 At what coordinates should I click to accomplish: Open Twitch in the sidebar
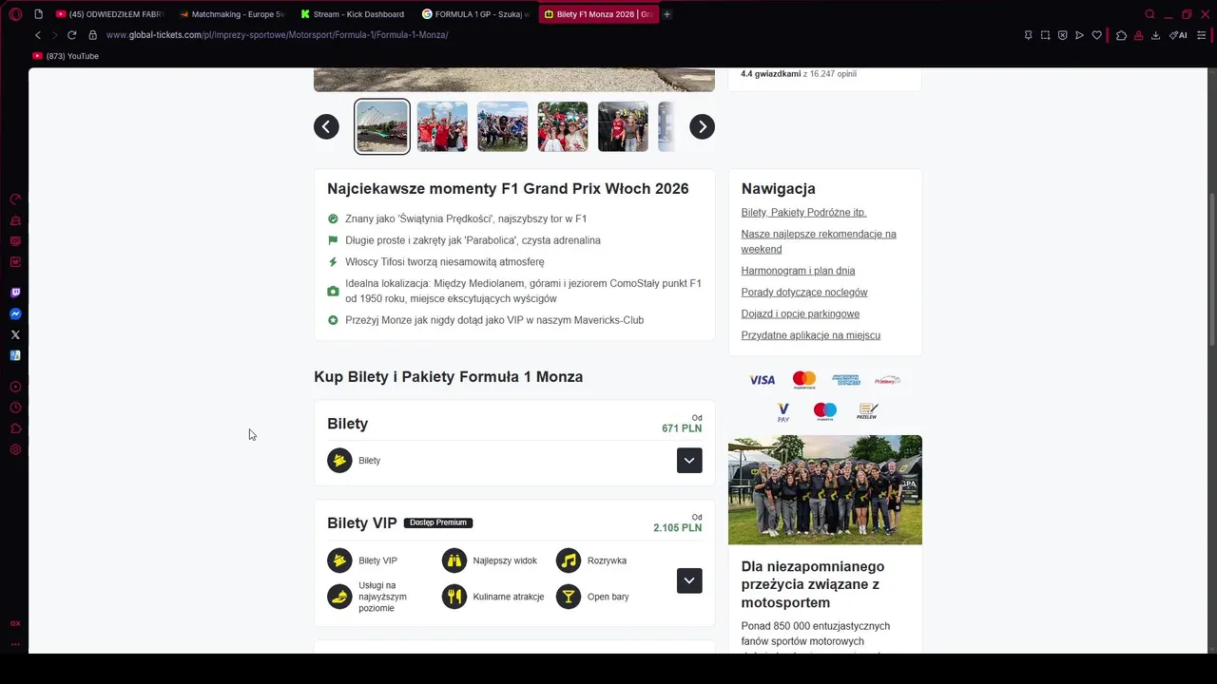[15, 293]
